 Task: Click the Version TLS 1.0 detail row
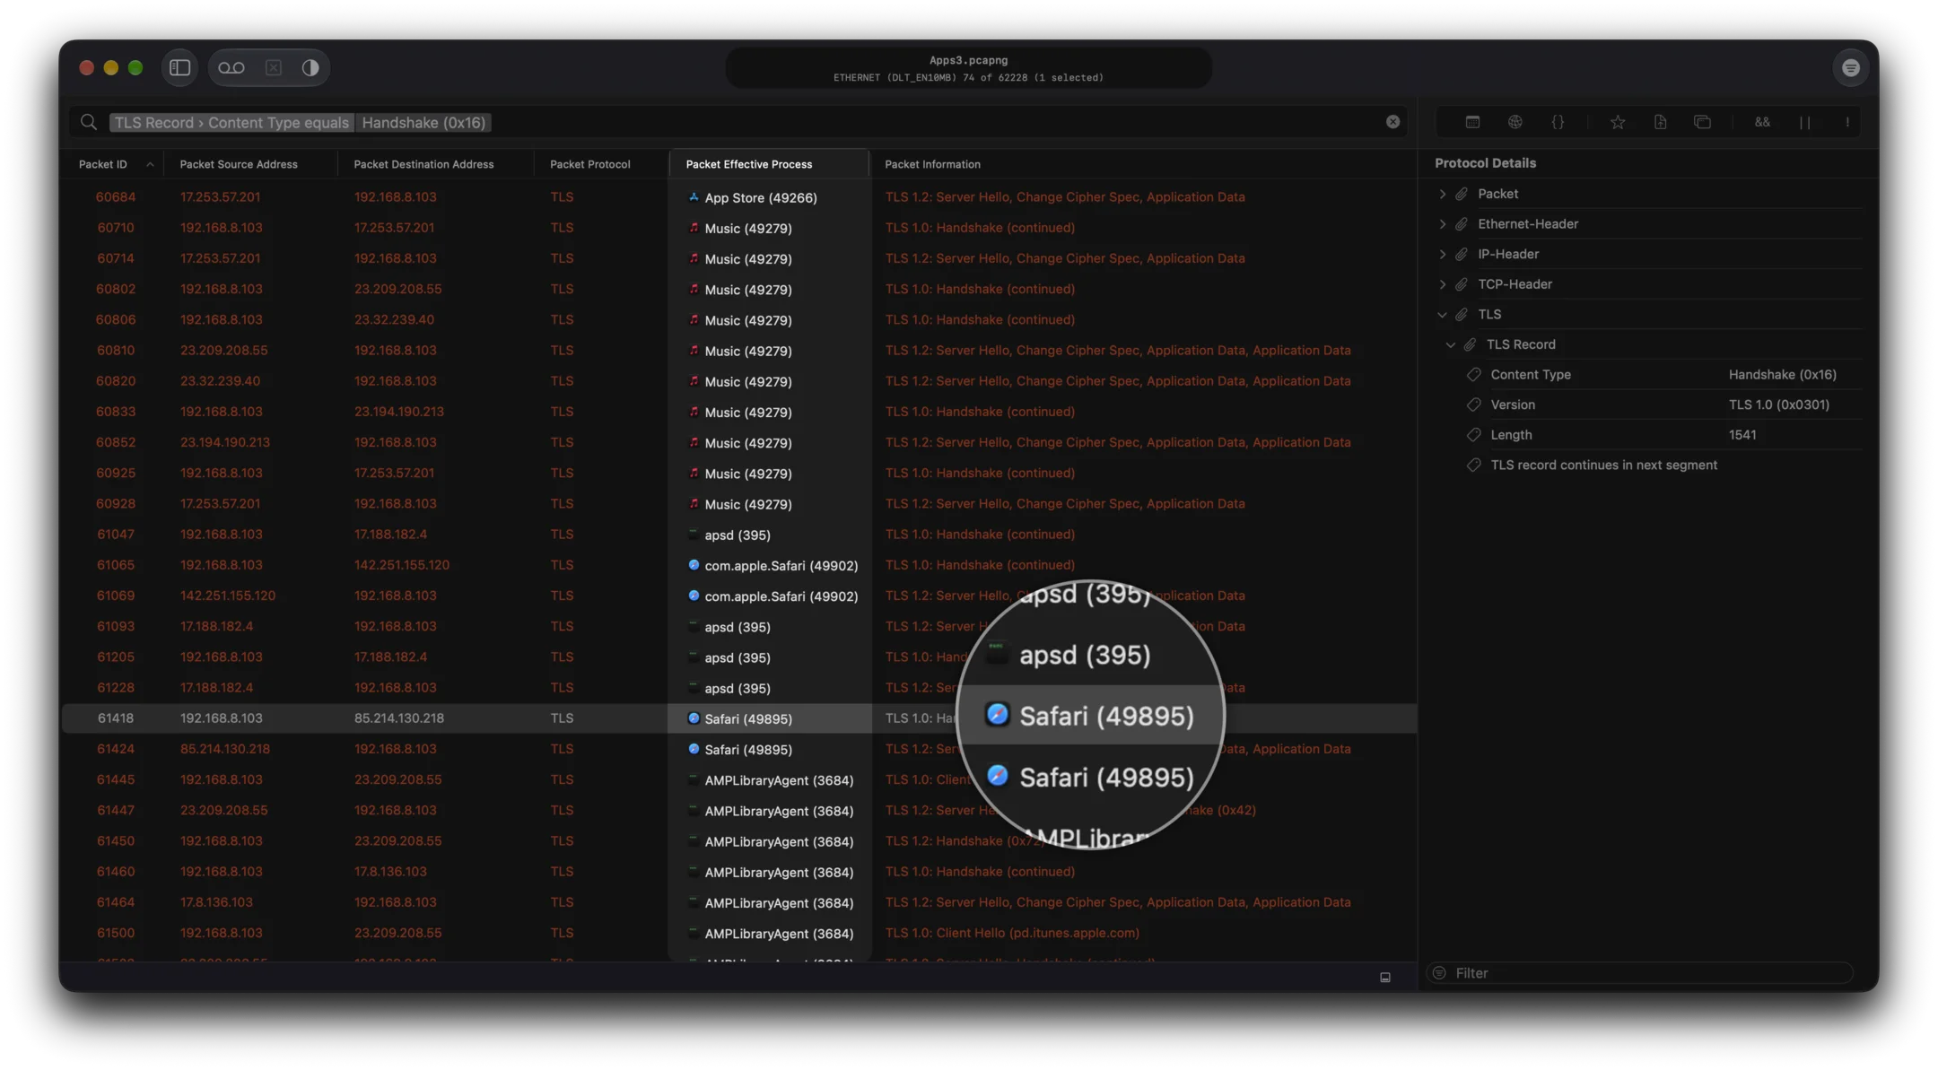1663,405
